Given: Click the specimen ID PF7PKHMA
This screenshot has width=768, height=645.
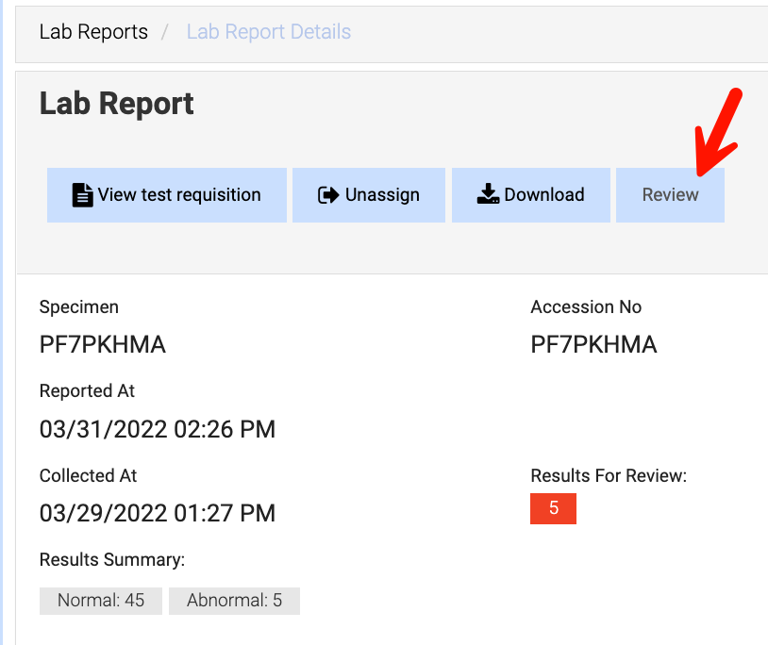Looking at the screenshot, I should click(x=103, y=344).
